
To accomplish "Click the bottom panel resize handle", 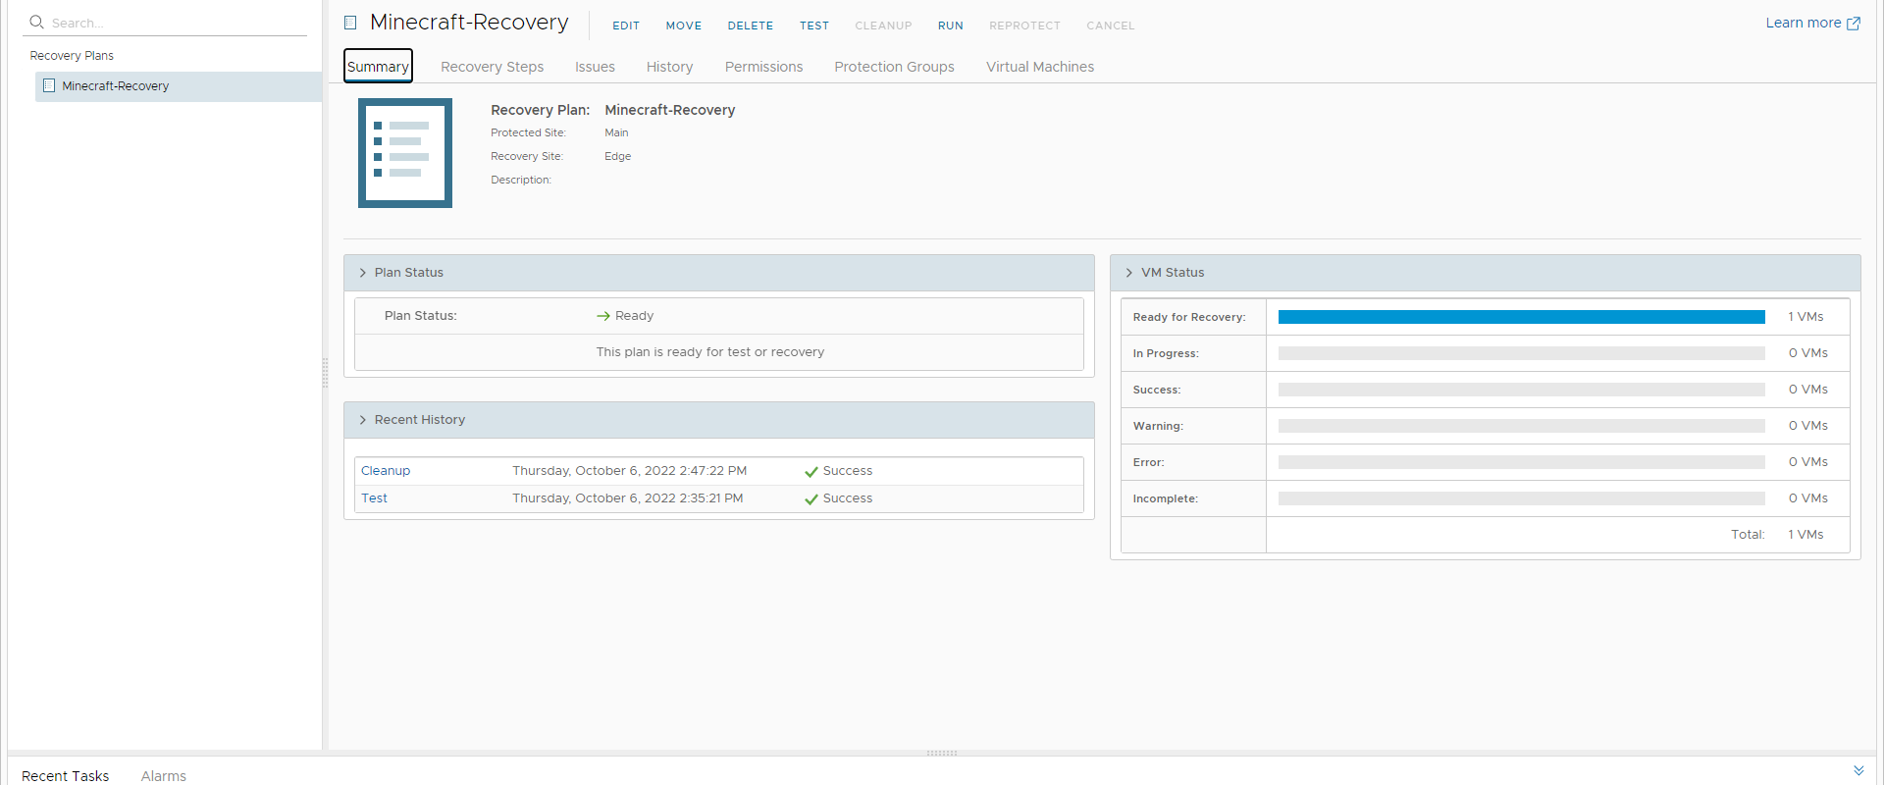I will pyautogui.click(x=942, y=754).
